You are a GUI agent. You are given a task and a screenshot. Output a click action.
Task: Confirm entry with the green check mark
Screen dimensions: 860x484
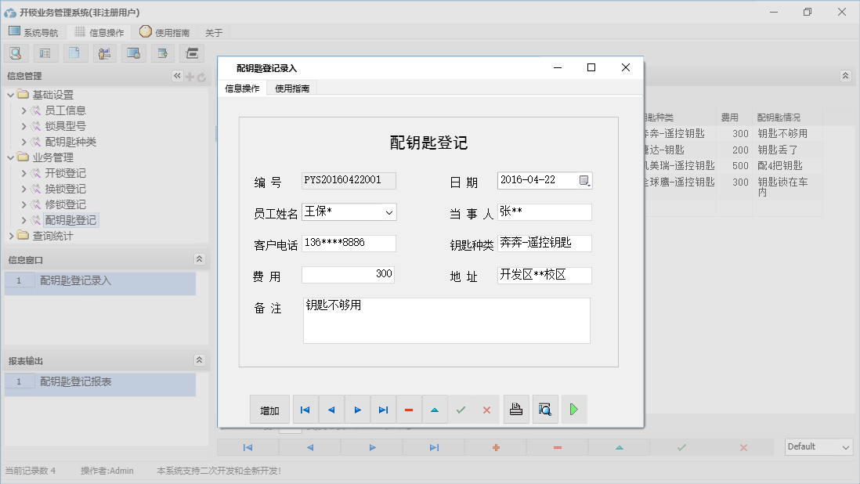(x=461, y=409)
